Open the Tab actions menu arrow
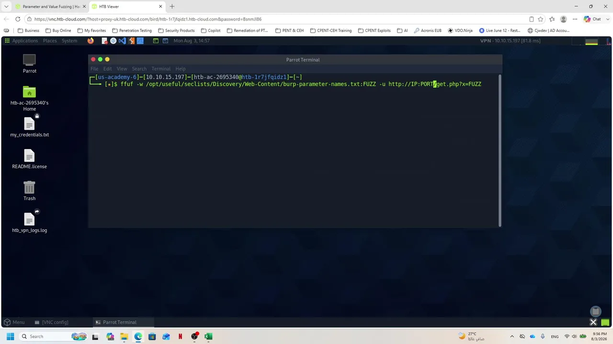613x344 pixels. pos(6,6)
